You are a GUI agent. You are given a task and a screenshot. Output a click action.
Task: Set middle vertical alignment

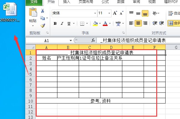(138, 13)
